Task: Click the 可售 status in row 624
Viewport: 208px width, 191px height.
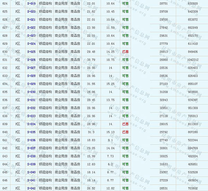Action: [x=125, y=3]
